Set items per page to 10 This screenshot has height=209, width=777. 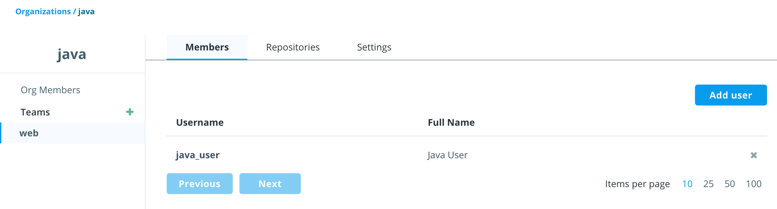coord(687,184)
